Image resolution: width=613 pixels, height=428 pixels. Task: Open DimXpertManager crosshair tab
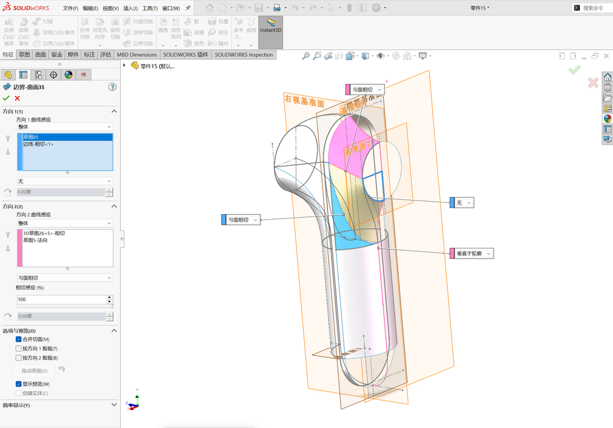pos(53,75)
